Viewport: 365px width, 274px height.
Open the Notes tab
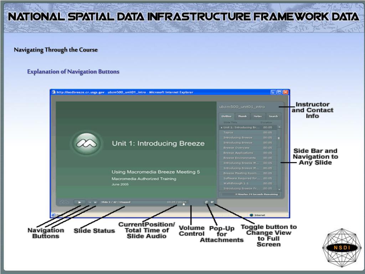tap(258, 116)
